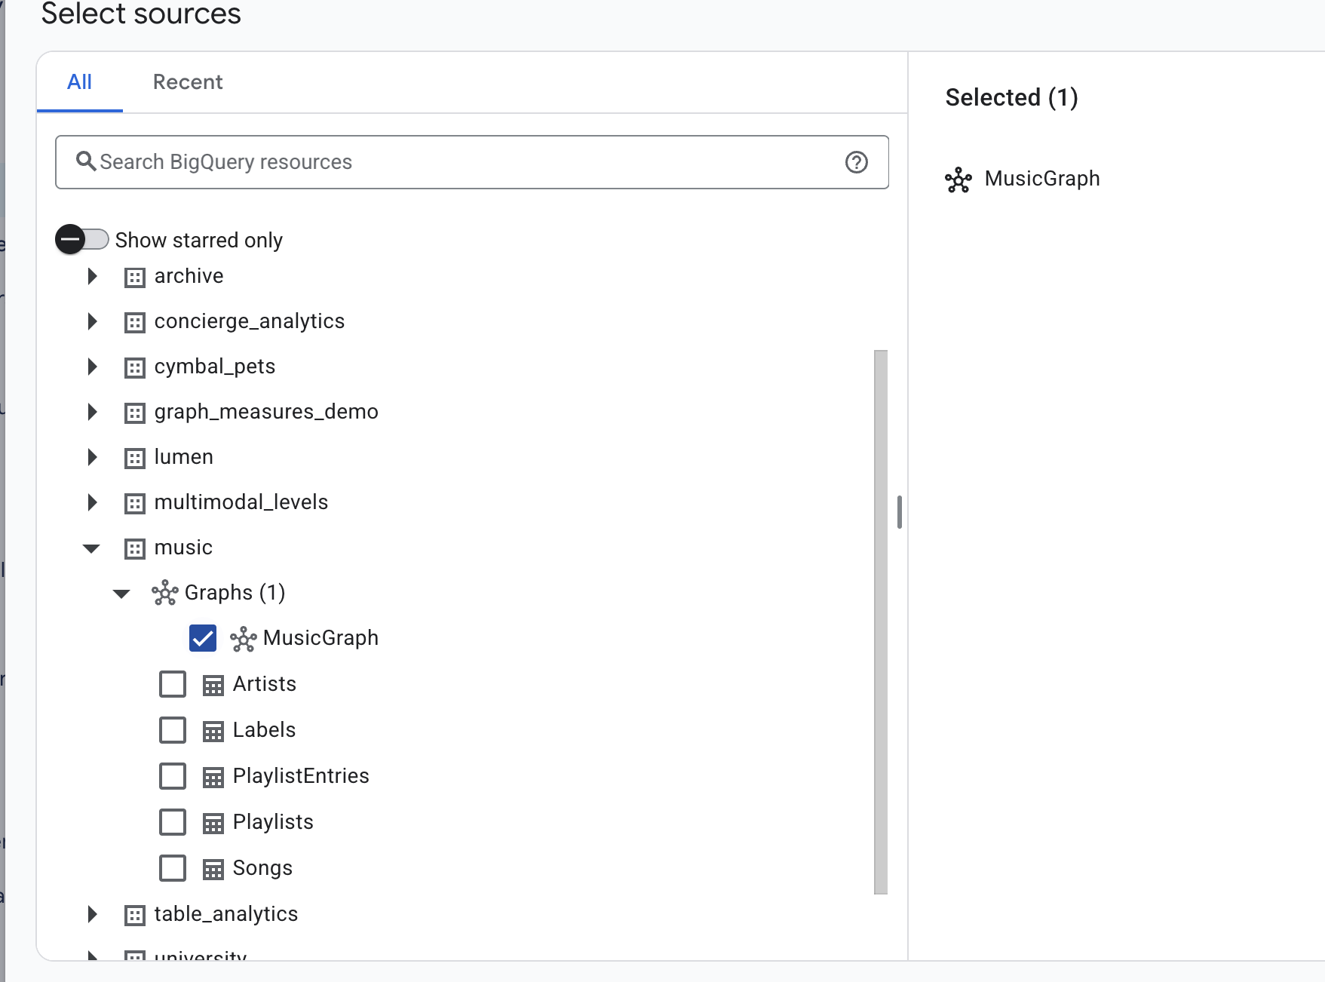Click the Playlists table name
This screenshot has width=1325, height=982.
pos(273,822)
